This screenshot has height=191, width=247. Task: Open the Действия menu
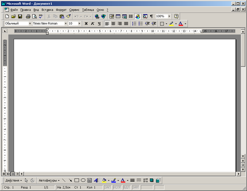[x=14, y=181]
